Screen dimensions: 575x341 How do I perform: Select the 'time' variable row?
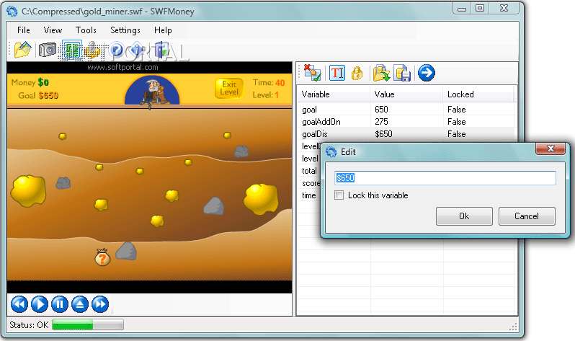coord(309,195)
